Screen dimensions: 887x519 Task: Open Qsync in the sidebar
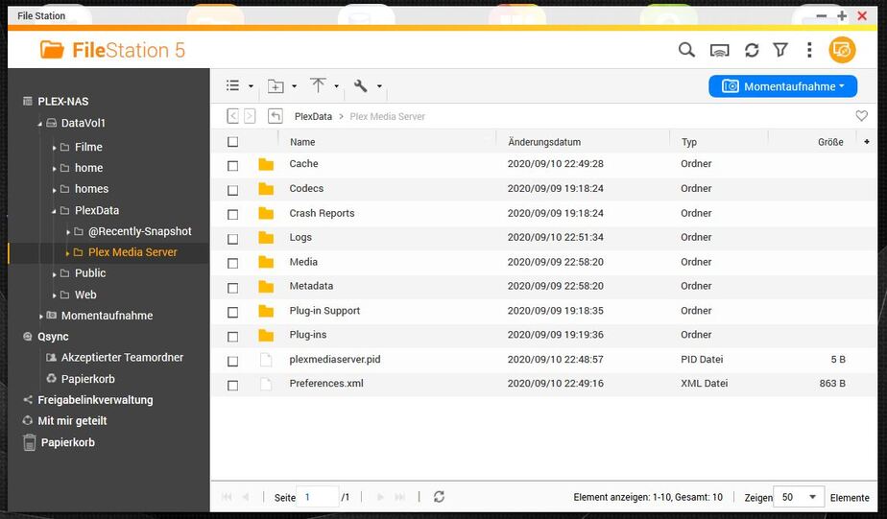(x=53, y=337)
